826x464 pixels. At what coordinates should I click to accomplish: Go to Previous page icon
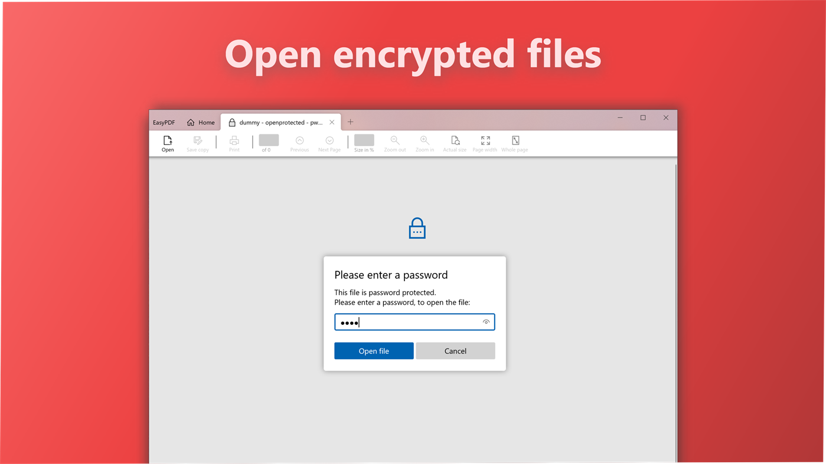299,140
